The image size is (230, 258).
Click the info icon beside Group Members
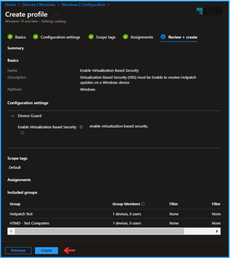(x=143, y=204)
